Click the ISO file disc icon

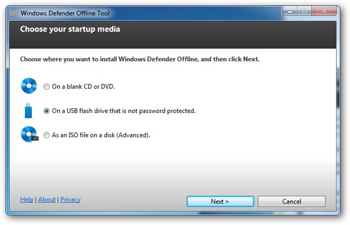pyautogui.click(x=29, y=135)
